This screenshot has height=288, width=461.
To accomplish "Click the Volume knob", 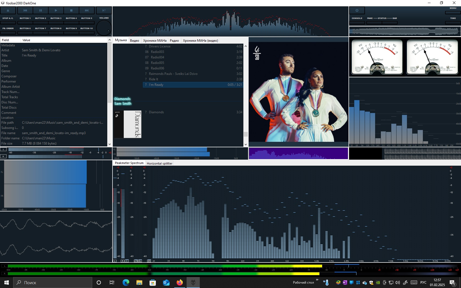I will click(x=104, y=28).
